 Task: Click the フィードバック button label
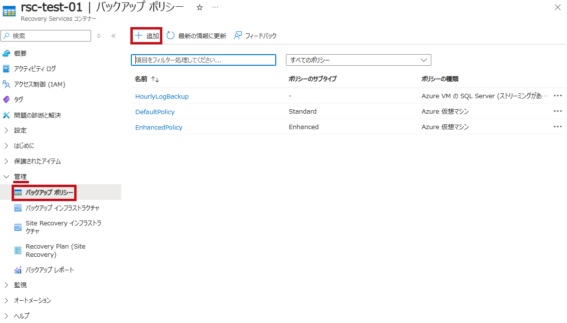point(261,36)
